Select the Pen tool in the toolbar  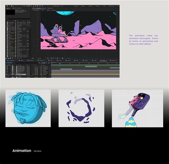[29, 6]
